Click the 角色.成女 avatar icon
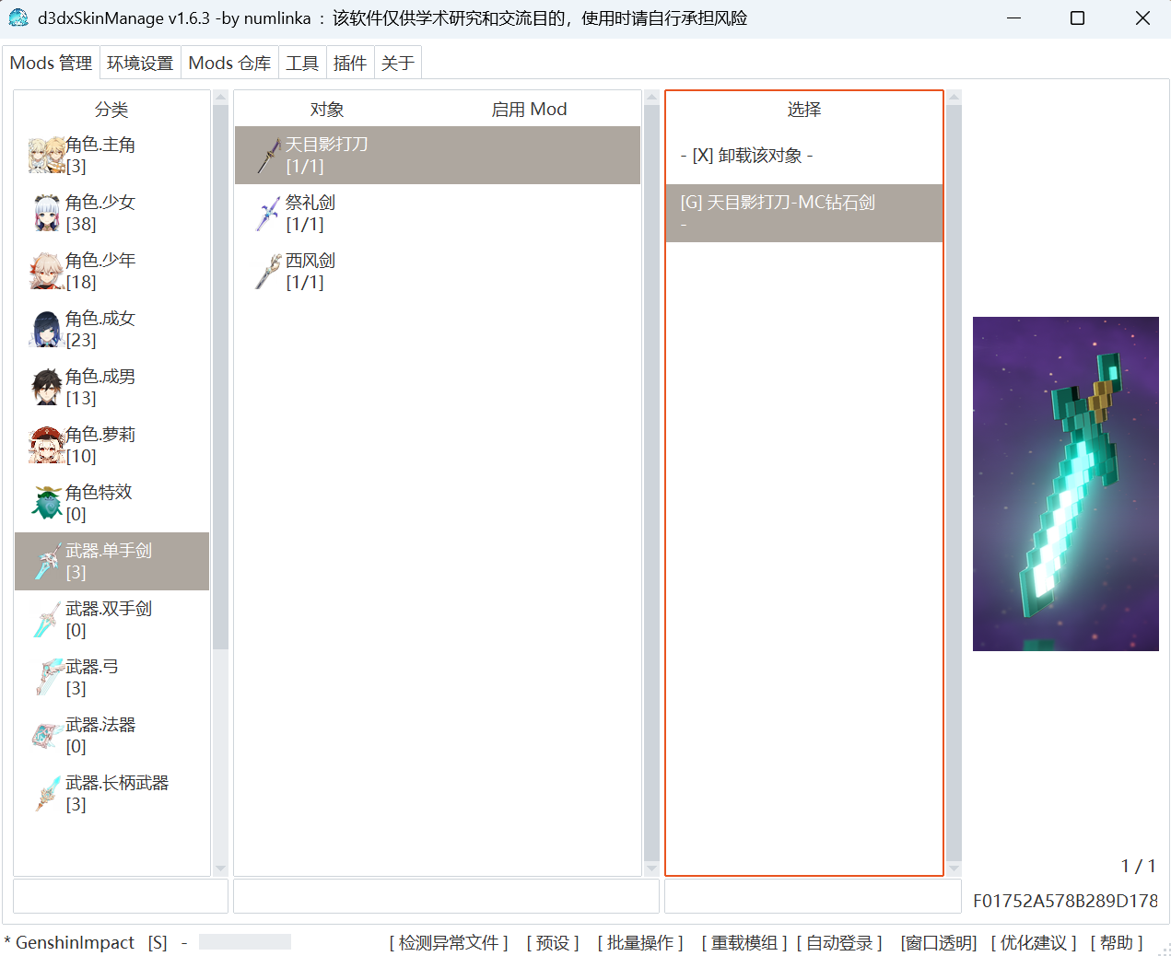 46,330
